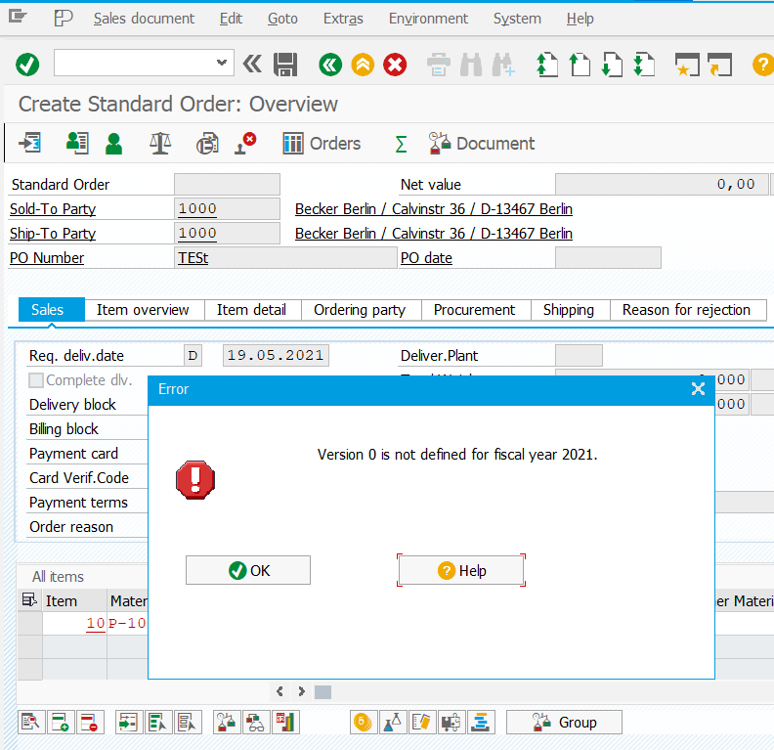Click the Reject document icon with red X
The width and height of the screenshot is (774, 750).
click(x=245, y=144)
